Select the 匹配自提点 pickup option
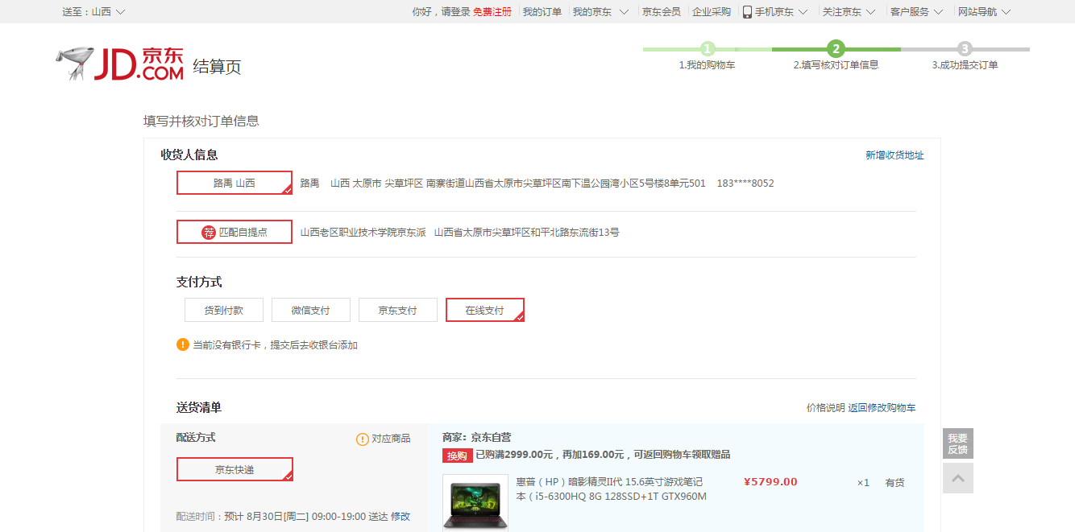This screenshot has height=532, width=1075. (x=235, y=233)
